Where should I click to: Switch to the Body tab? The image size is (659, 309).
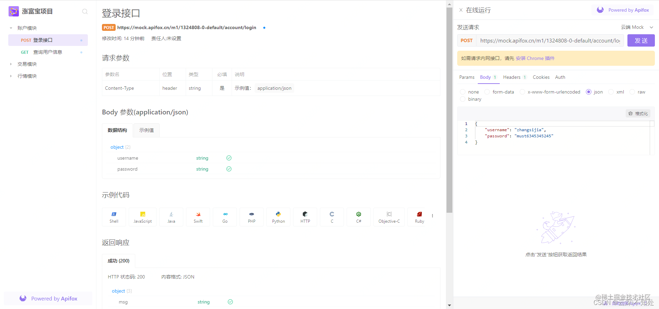[x=488, y=77]
